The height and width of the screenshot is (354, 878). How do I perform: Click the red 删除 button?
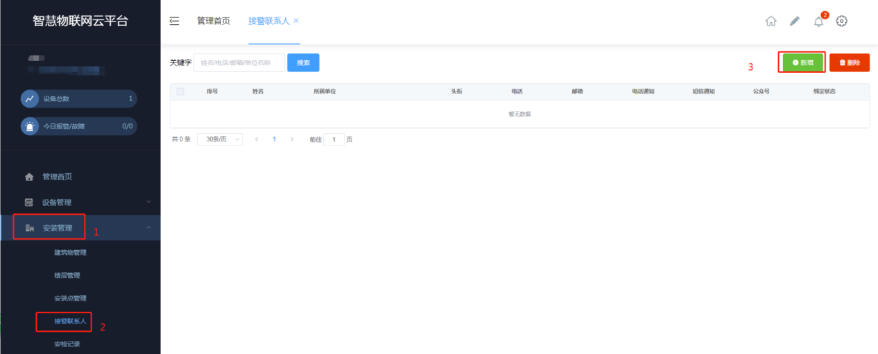click(x=849, y=62)
